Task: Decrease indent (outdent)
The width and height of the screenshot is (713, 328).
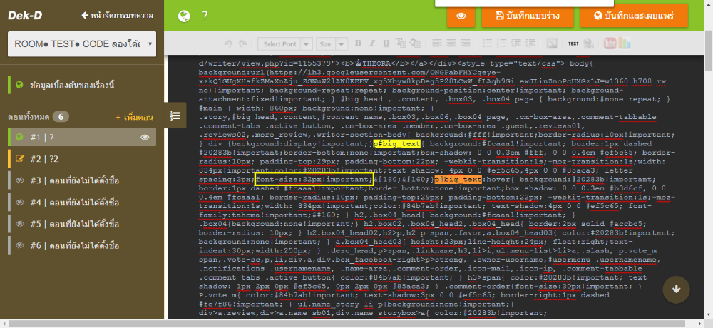Action: [516, 43]
